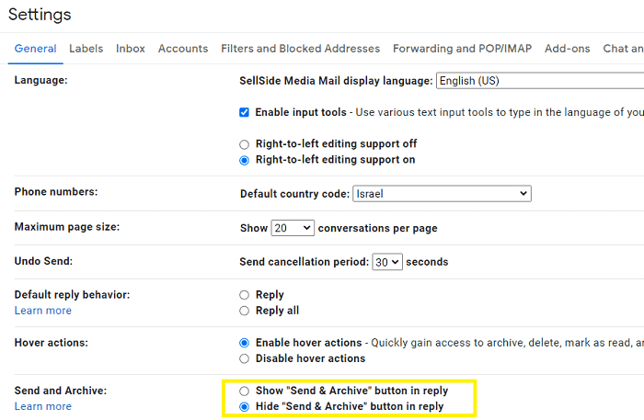Select Right-to-left editing support off

(x=244, y=144)
